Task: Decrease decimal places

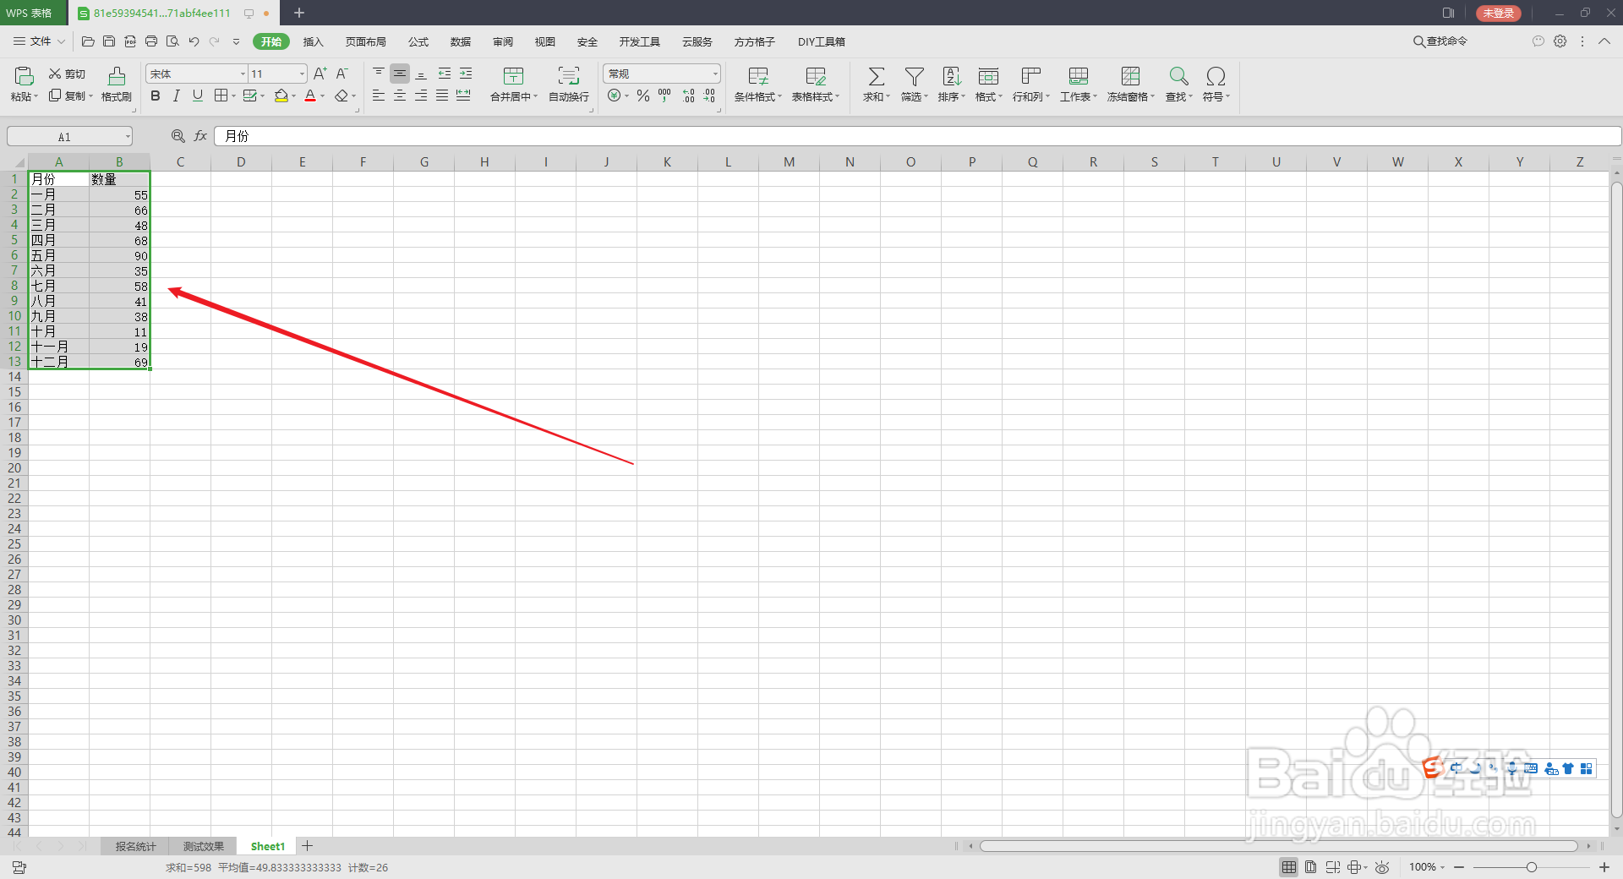Action: pos(709,96)
